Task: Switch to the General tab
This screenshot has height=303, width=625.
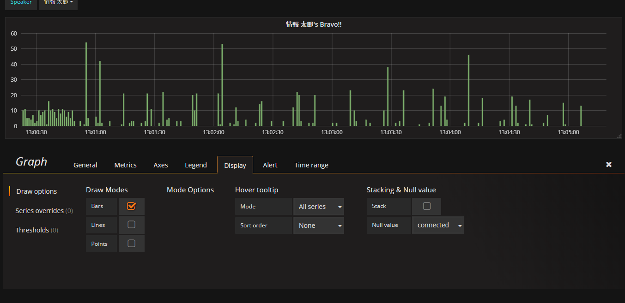Action: (85, 165)
